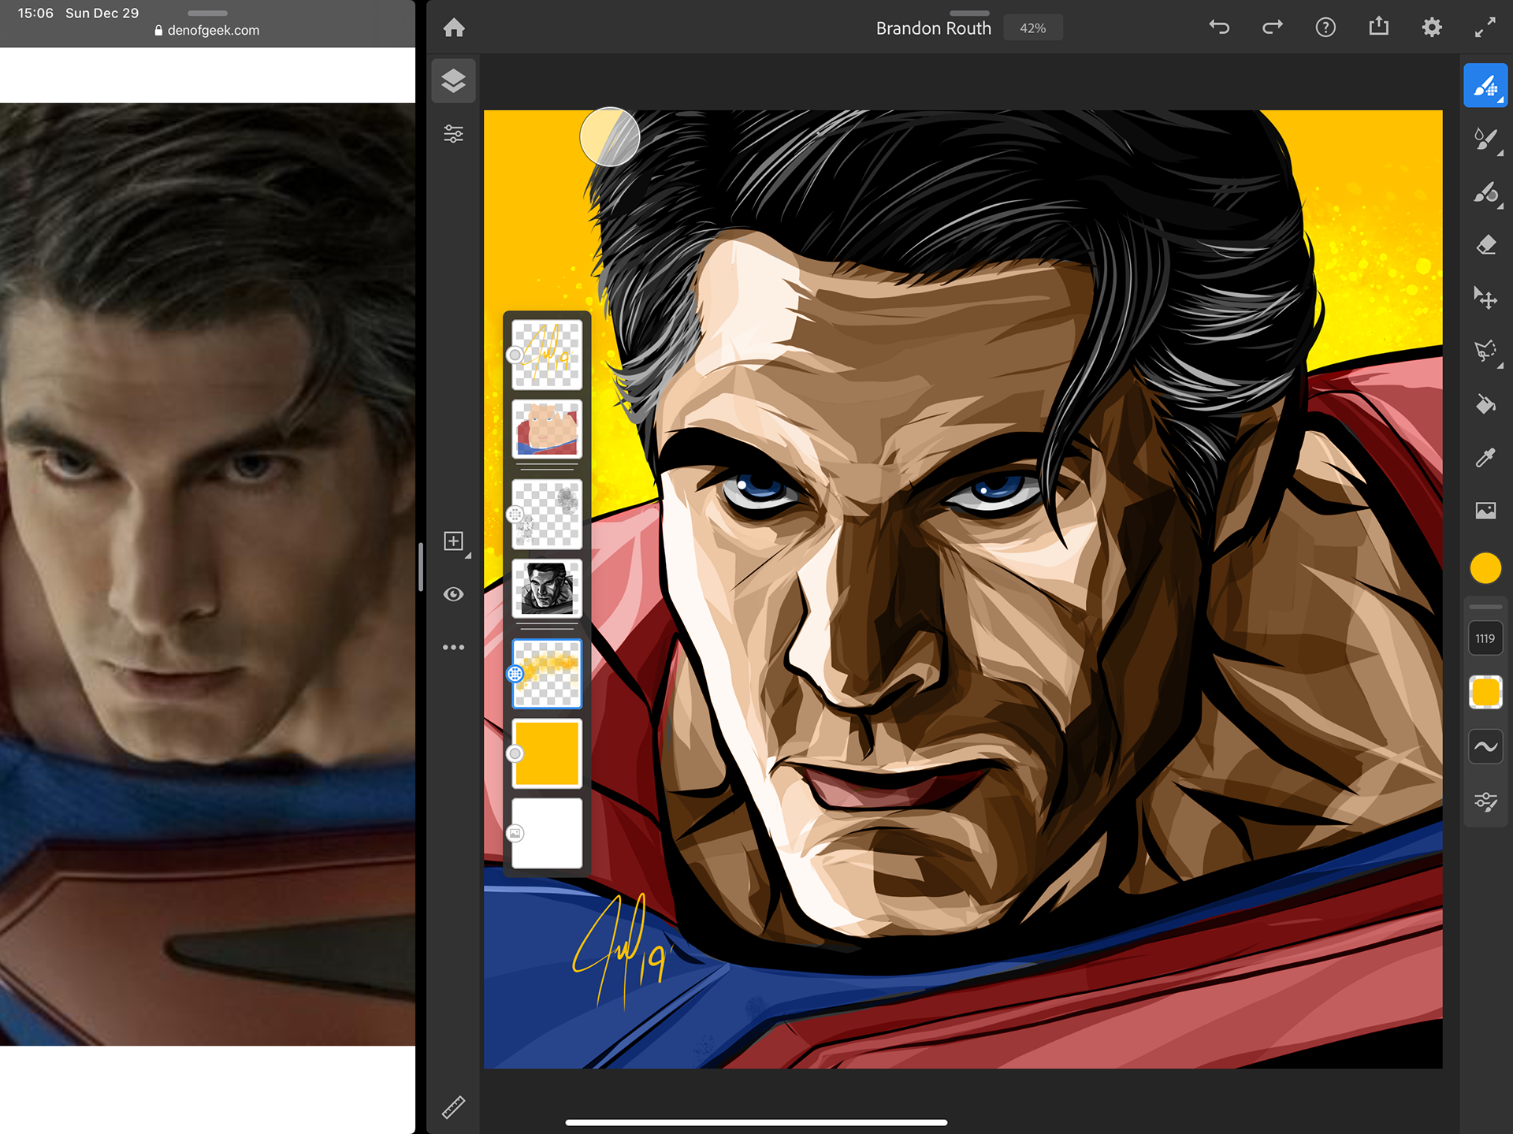Open the share and export menu
1513x1134 pixels.
coord(1378,27)
